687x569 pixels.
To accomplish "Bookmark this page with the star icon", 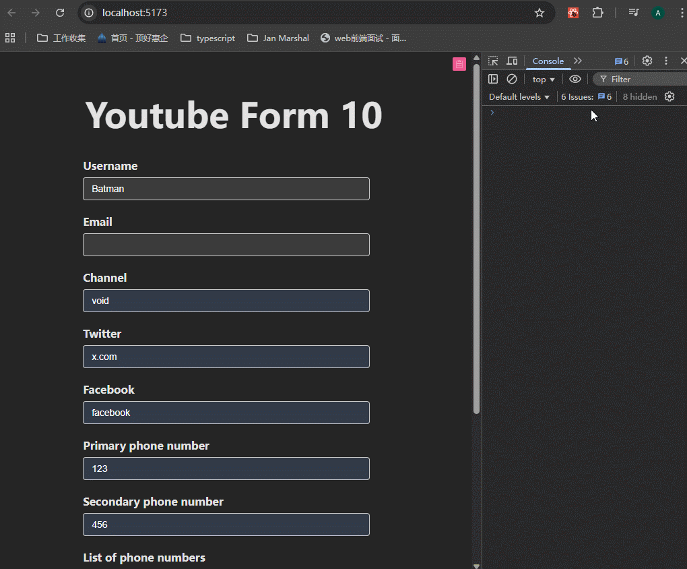I will point(539,13).
